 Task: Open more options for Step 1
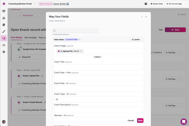point(180,53)
